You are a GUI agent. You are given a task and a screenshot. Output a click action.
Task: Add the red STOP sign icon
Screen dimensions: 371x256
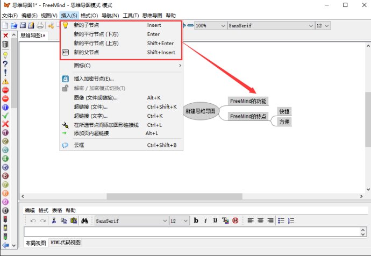coord(5,90)
